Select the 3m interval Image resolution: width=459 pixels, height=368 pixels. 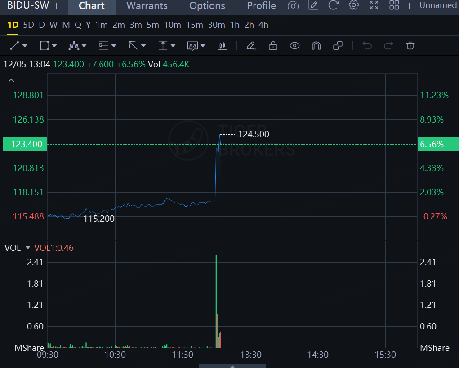[136, 25]
